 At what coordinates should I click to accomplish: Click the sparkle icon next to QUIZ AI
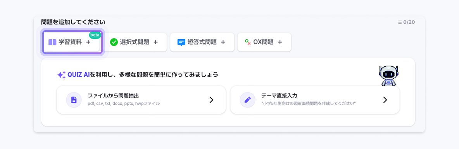pyautogui.click(x=61, y=75)
